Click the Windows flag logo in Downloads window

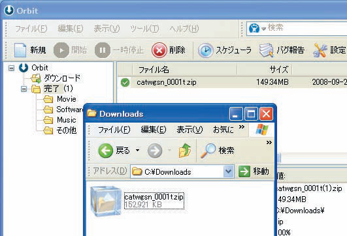262,130
